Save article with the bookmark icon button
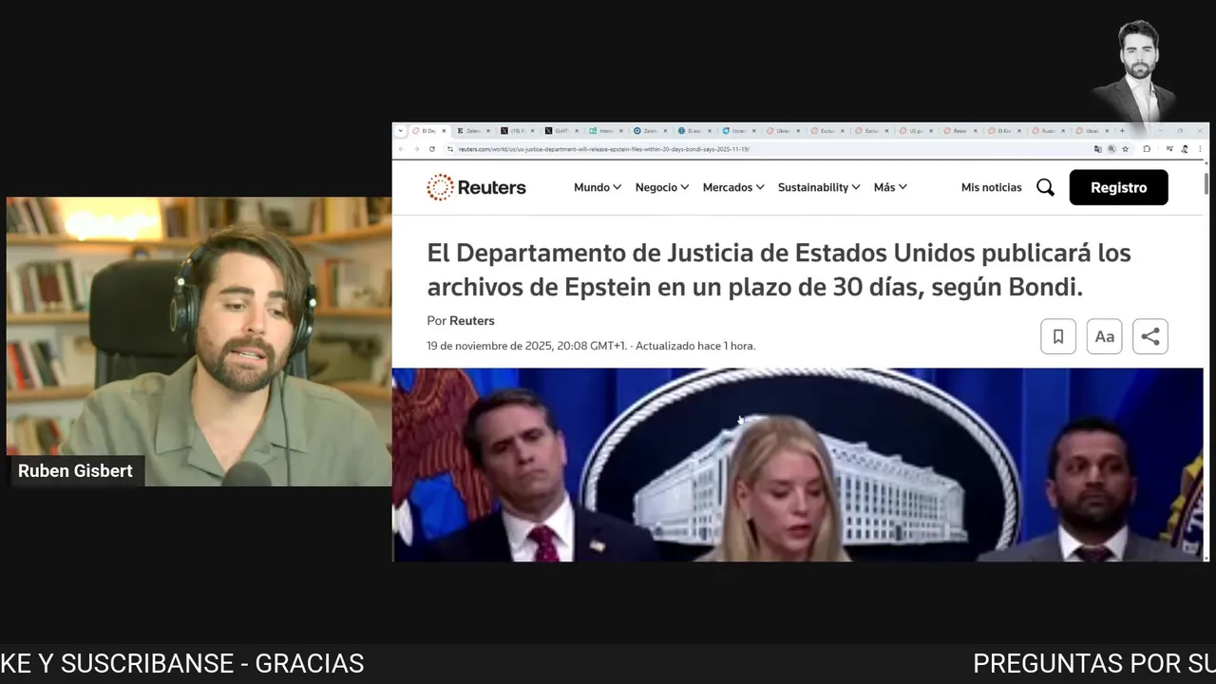This screenshot has height=684, width=1216. (x=1058, y=336)
